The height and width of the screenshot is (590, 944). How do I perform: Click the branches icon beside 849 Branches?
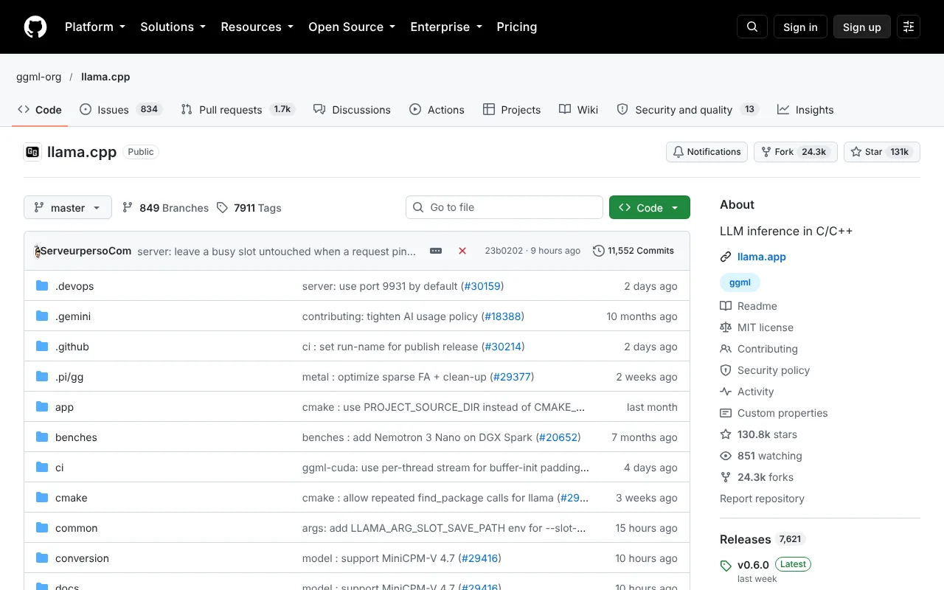(128, 207)
